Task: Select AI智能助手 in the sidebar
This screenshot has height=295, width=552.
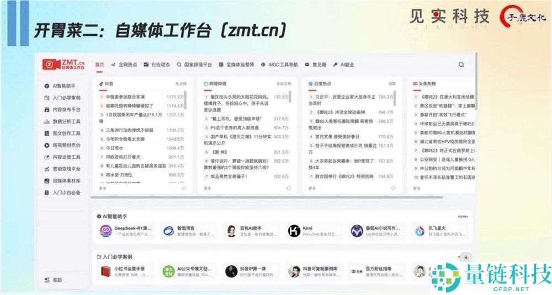Action: click(60, 86)
